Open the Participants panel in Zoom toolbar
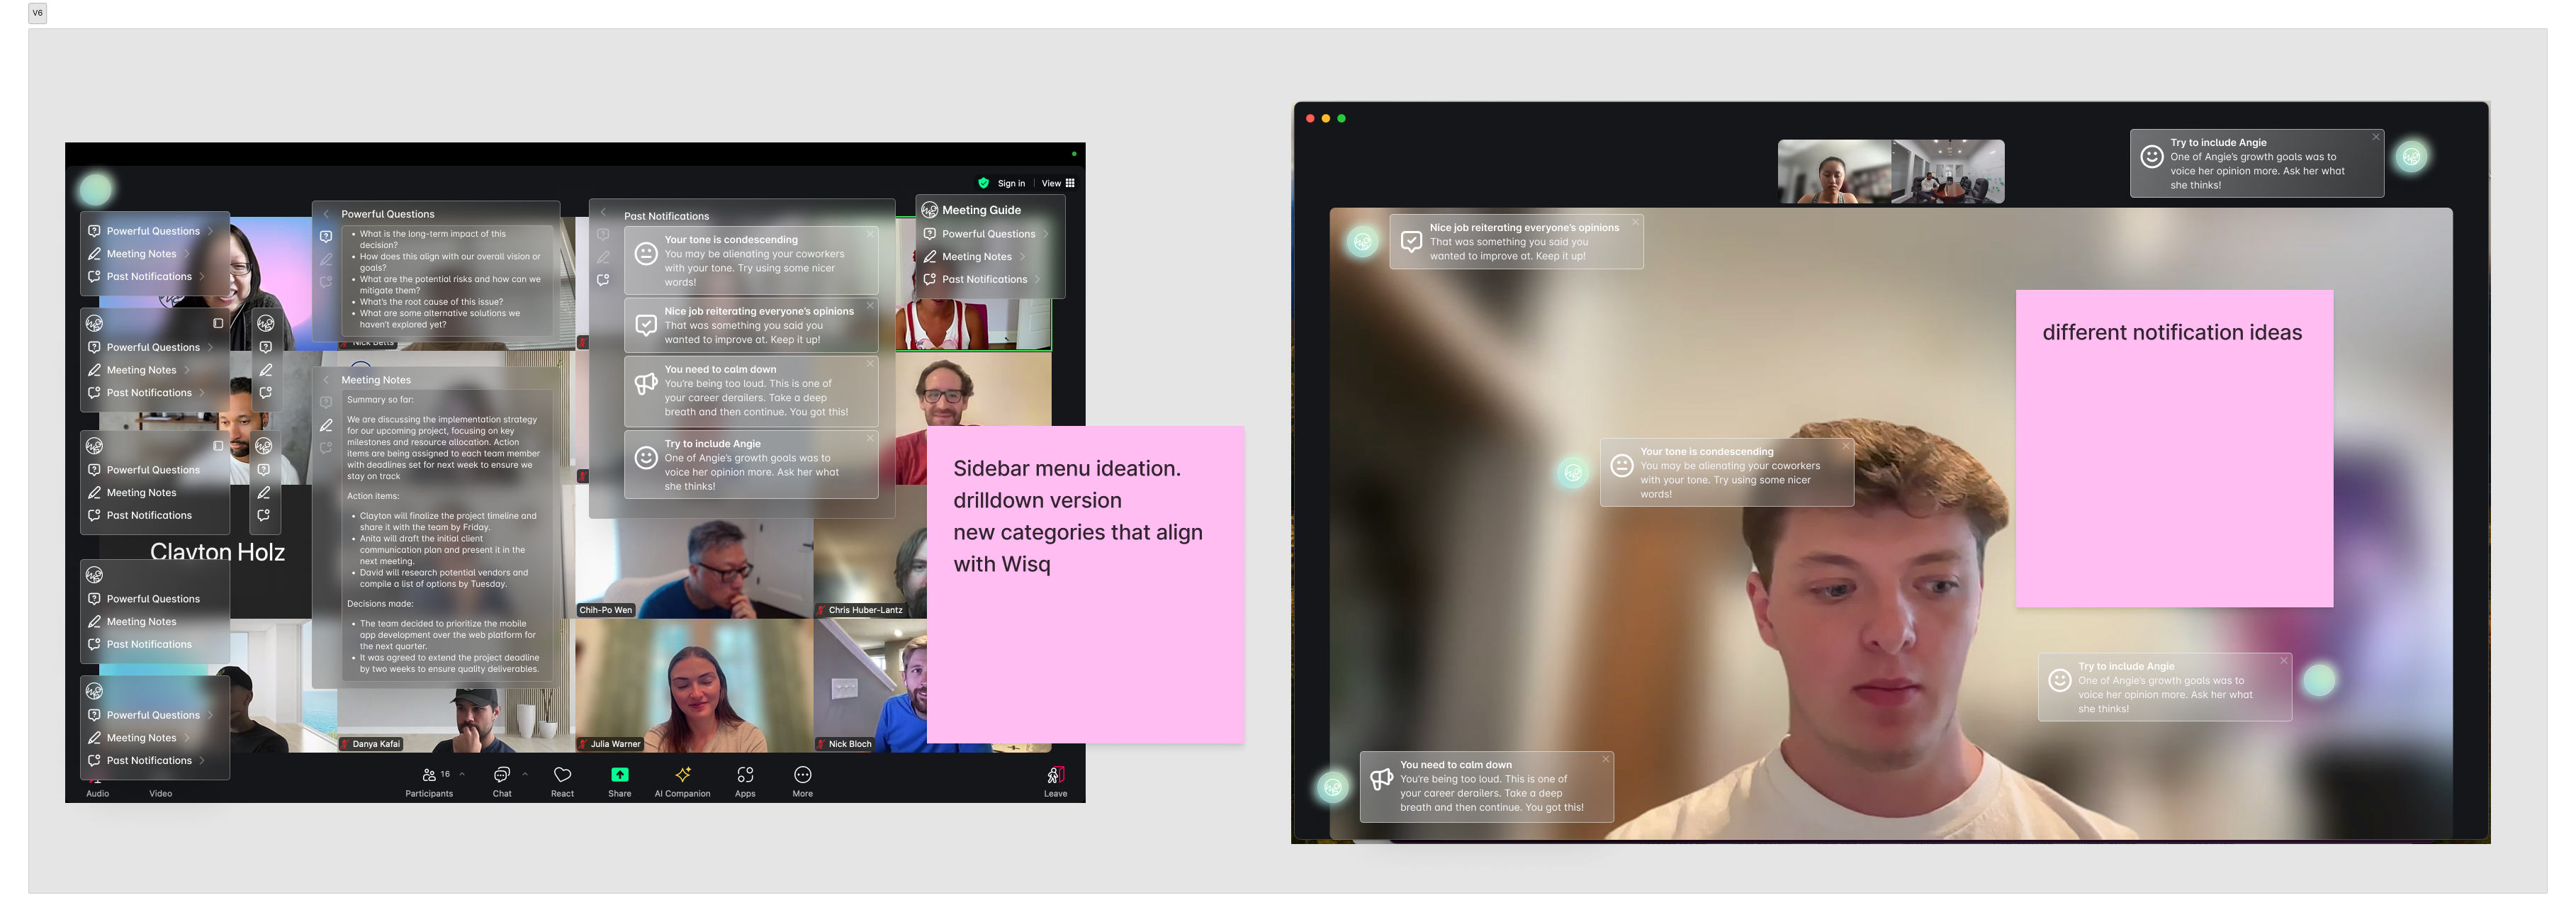This screenshot has height=922, width=2576. [x=429, y=776]
